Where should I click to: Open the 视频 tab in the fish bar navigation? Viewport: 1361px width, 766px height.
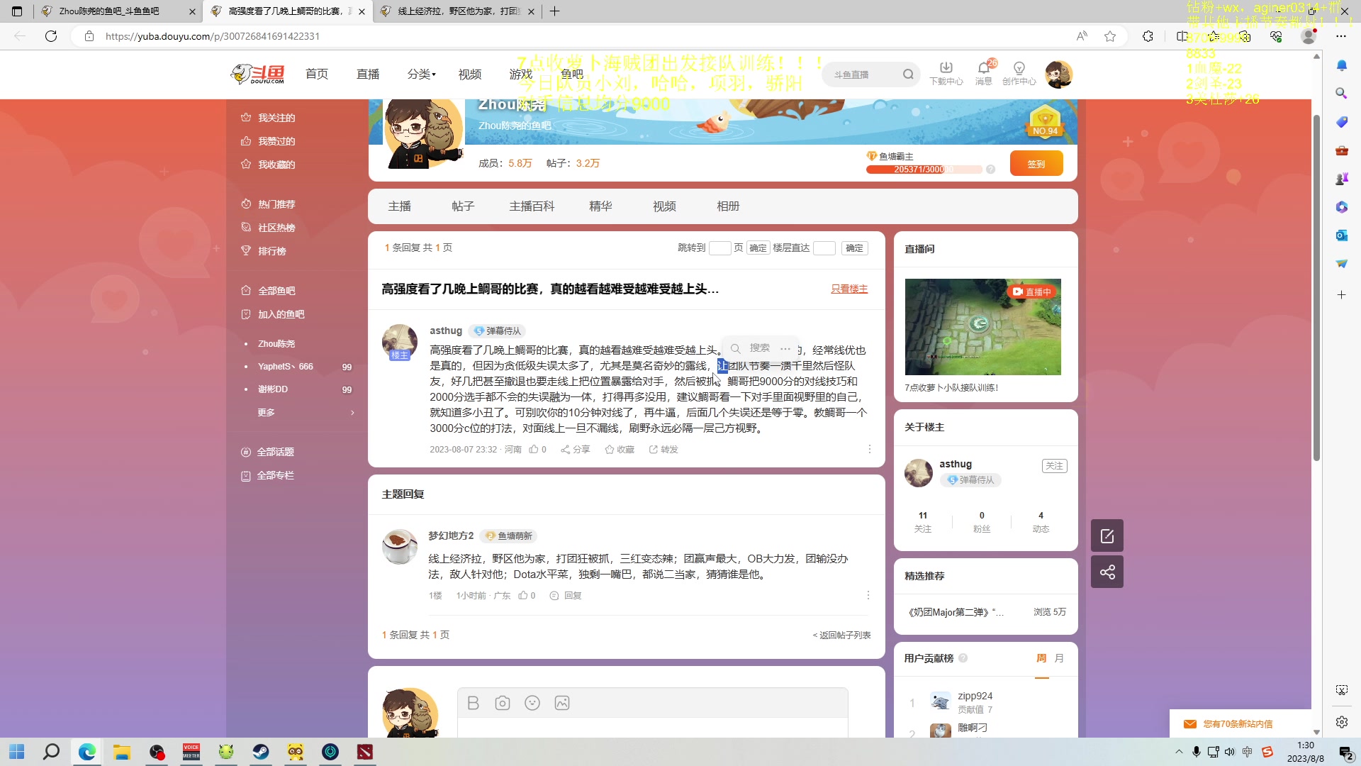[x=665, y=206]
